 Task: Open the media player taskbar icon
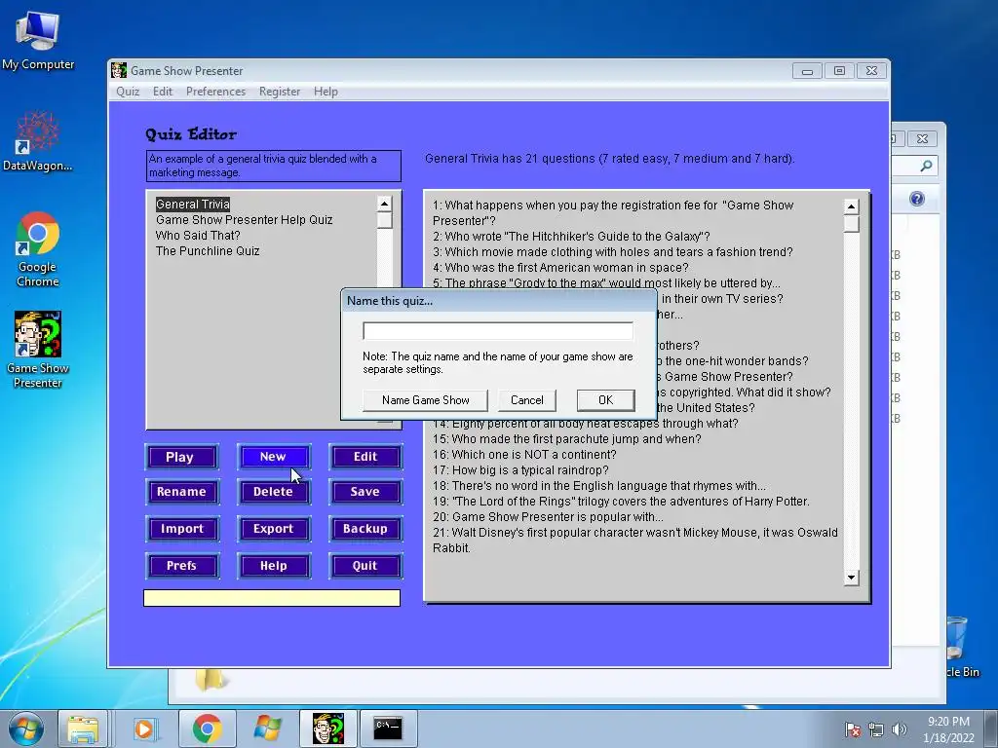(144, 729)
